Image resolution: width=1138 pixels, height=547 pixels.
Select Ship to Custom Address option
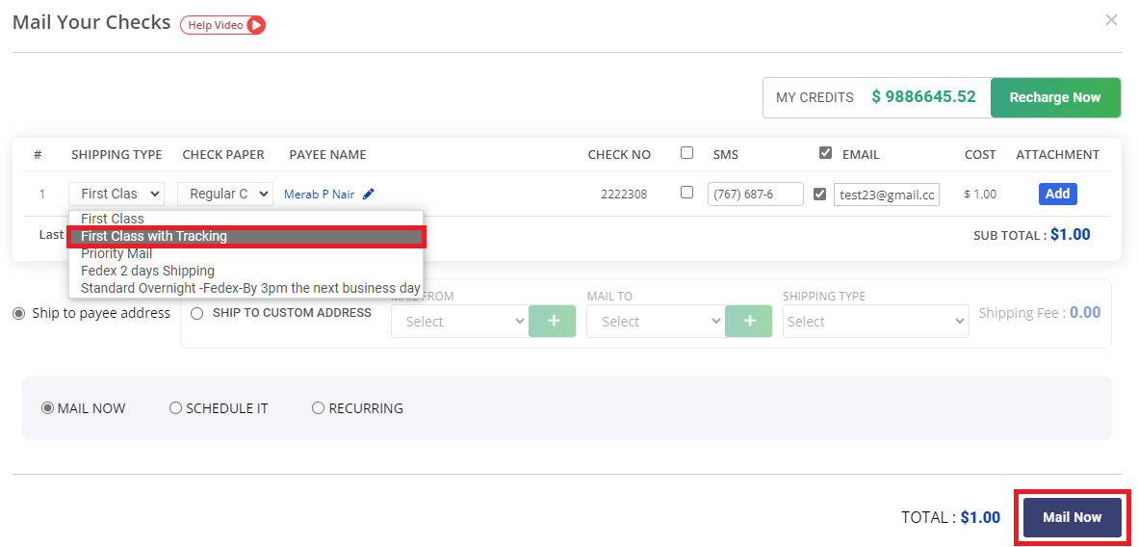coord(196,314)
